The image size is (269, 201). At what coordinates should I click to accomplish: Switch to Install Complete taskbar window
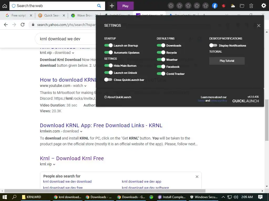[x=172, y=197]
